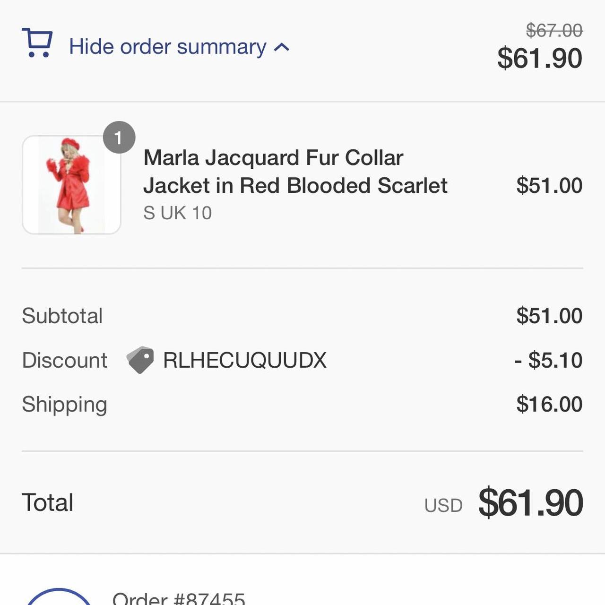
Task: Click the $16.00 shipping cost
Action: point(549,405)
